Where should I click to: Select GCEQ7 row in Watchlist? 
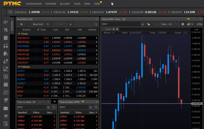[57, 83]
